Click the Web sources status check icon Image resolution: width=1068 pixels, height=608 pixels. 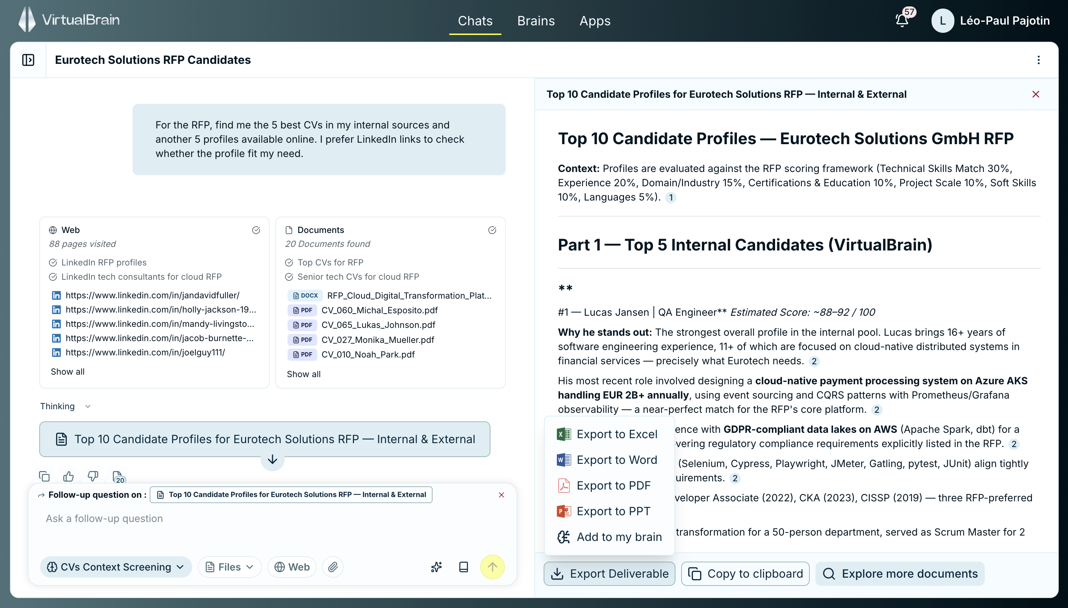[256, 230]
